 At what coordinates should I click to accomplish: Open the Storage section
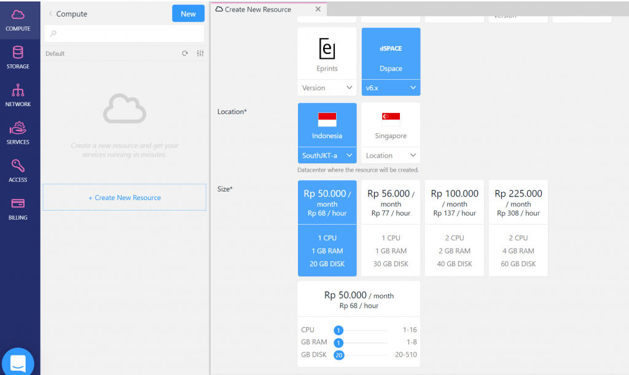pyautogui.click(x=18, y=58)
